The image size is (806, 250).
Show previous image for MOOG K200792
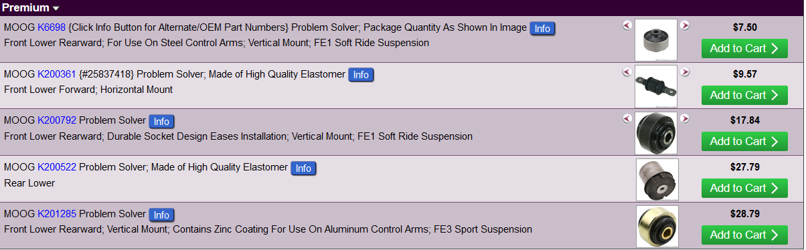(x=627, y=118)
